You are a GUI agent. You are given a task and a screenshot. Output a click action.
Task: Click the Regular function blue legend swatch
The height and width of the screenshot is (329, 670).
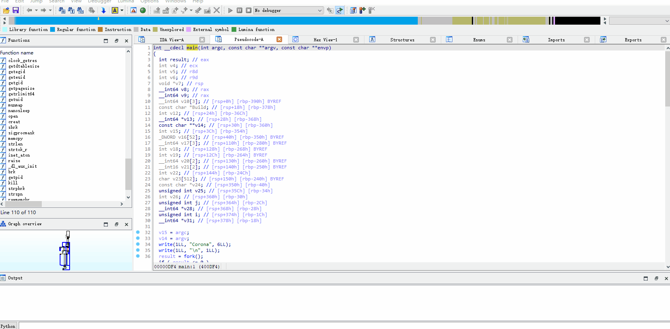tap(53, 29)
